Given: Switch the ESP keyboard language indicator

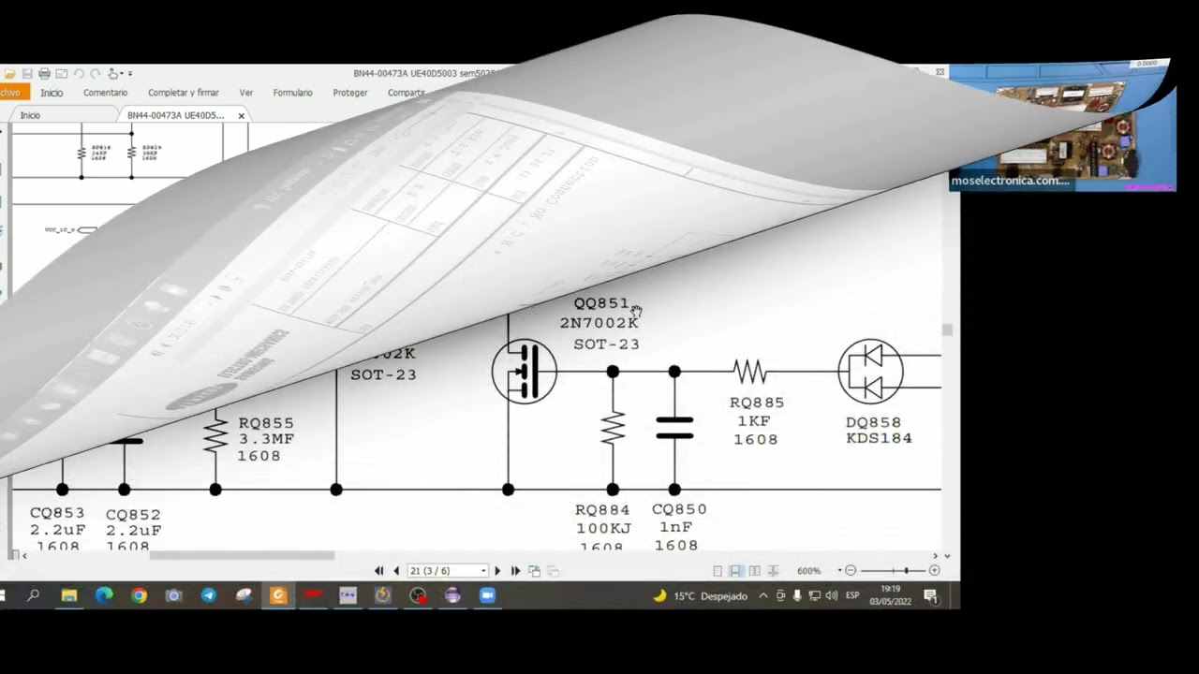Looking at the screenshot, I should [x=852, y=595].
